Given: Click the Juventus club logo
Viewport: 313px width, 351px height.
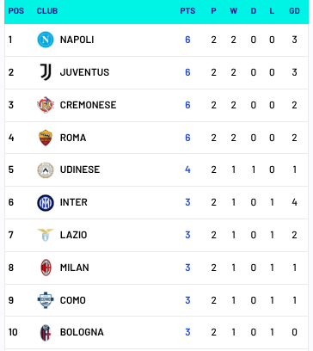Looking at the screenshot, I should point(46,72).
